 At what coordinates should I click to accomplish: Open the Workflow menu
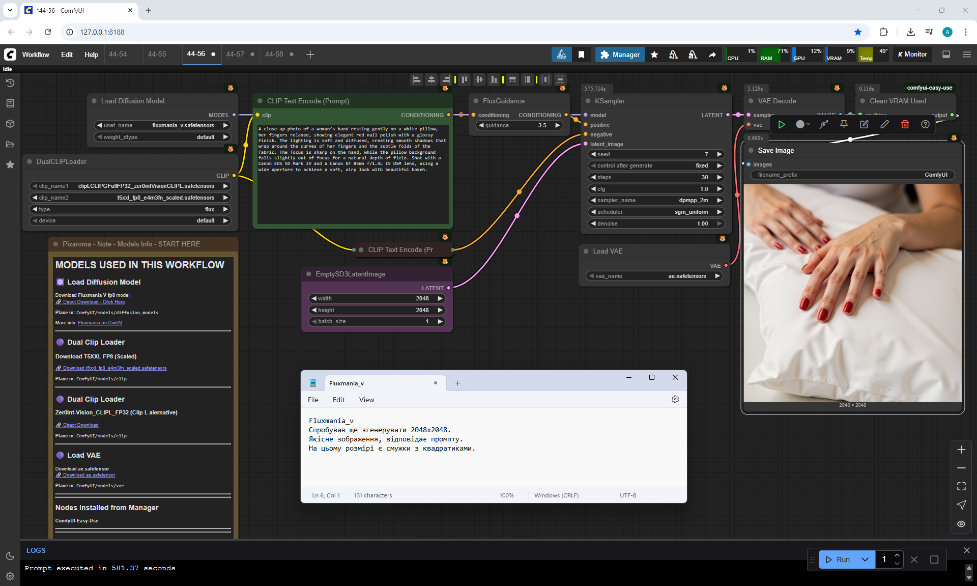point(36,54)
